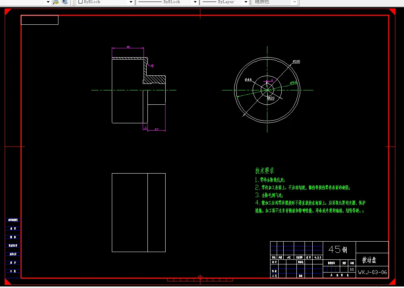
Task: Open the layer list dropdown arrow
Action: [48, 2]
